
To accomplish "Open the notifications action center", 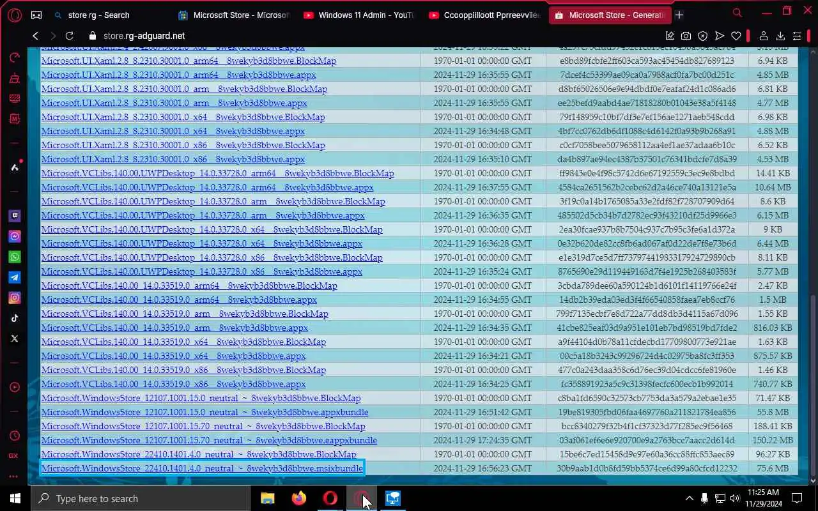I will (x=797, y=498).
